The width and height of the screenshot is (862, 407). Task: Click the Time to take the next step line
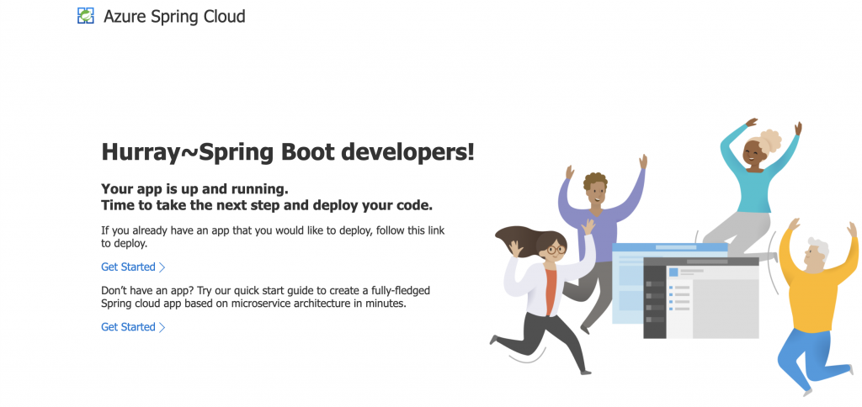[x=267, y=205]
